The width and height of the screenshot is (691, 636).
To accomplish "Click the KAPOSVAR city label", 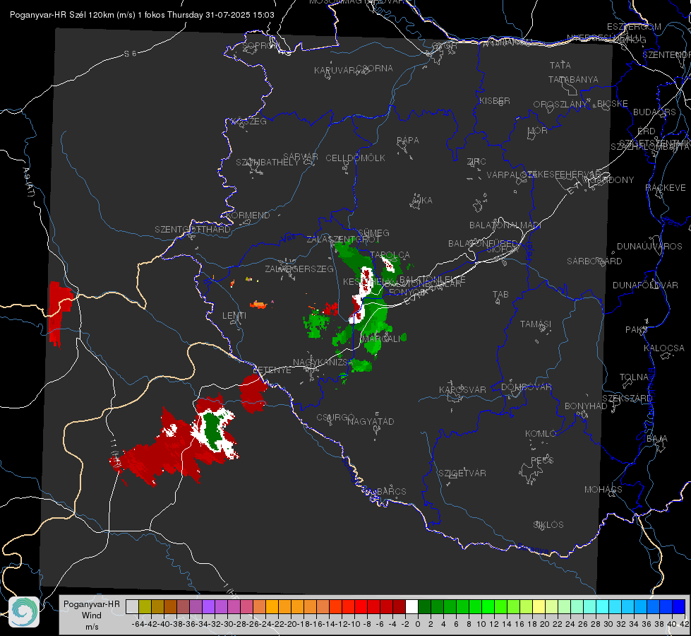I will point(462,389).
